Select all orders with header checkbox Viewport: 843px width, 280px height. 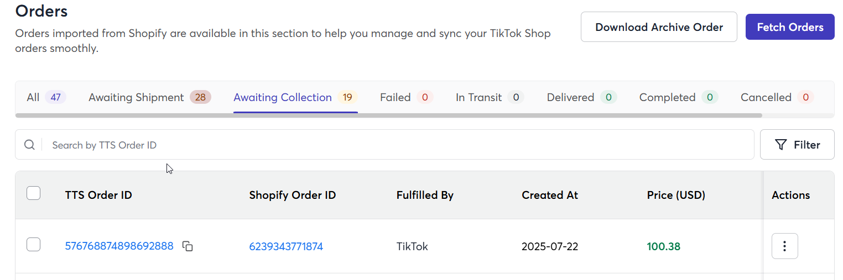tap(34, 193)
